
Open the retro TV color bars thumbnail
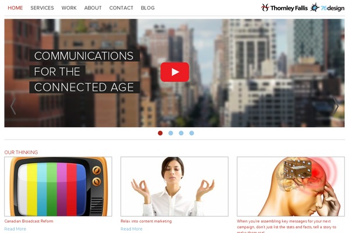coord(58,186)
